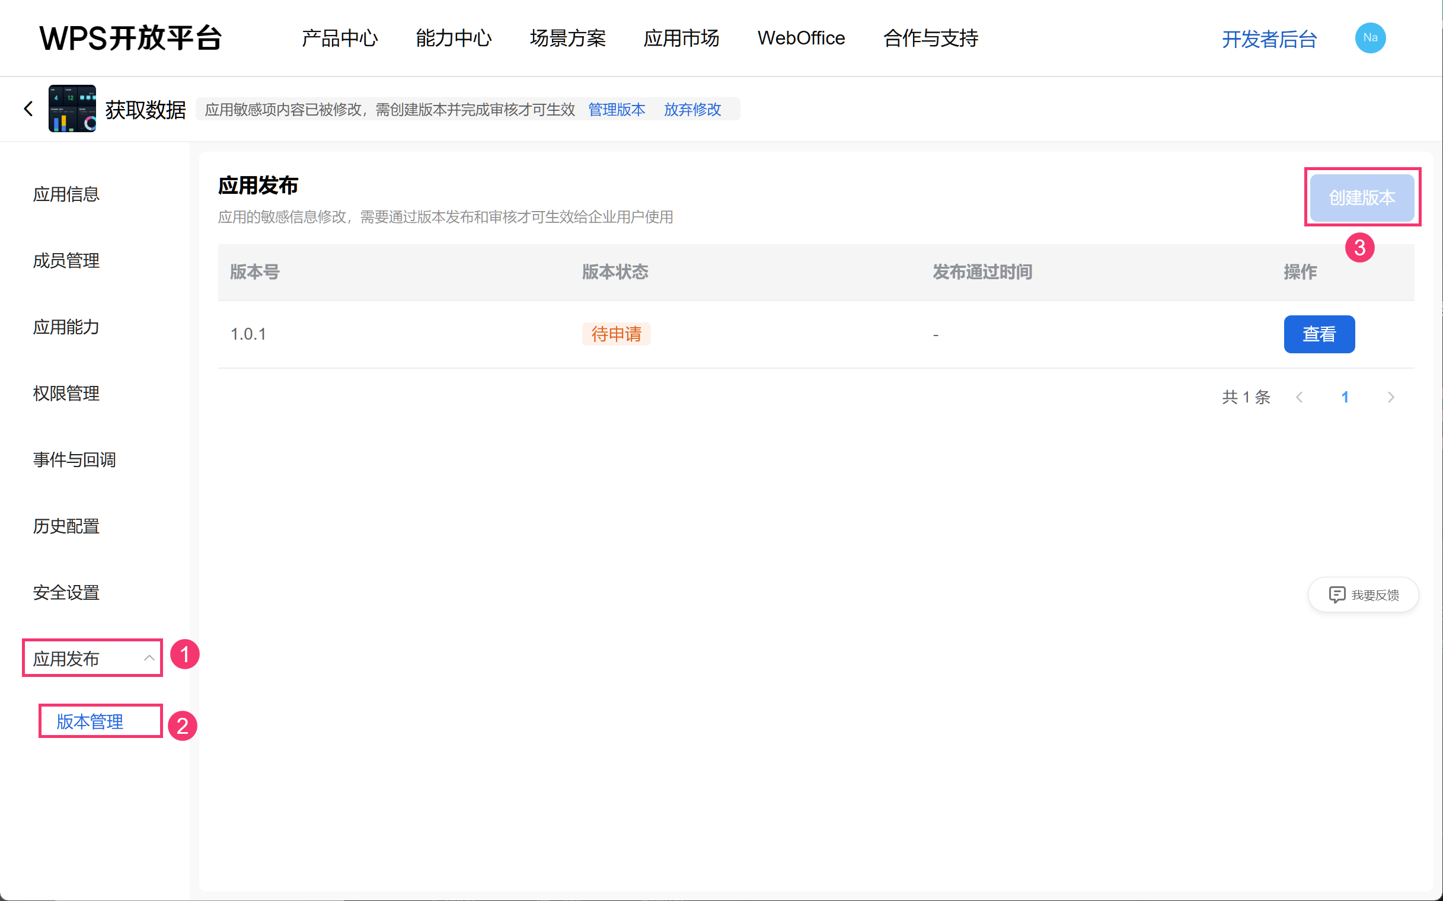Screen dimensions: 1443x901
Task: Click the 我要反馈 feedback icon button
Action: click(1336, 594)
